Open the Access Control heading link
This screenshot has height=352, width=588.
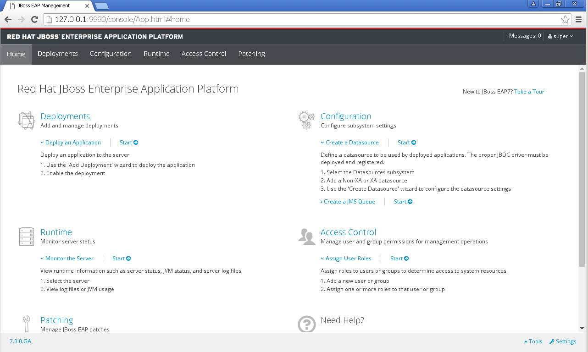[x=349, y=232]
